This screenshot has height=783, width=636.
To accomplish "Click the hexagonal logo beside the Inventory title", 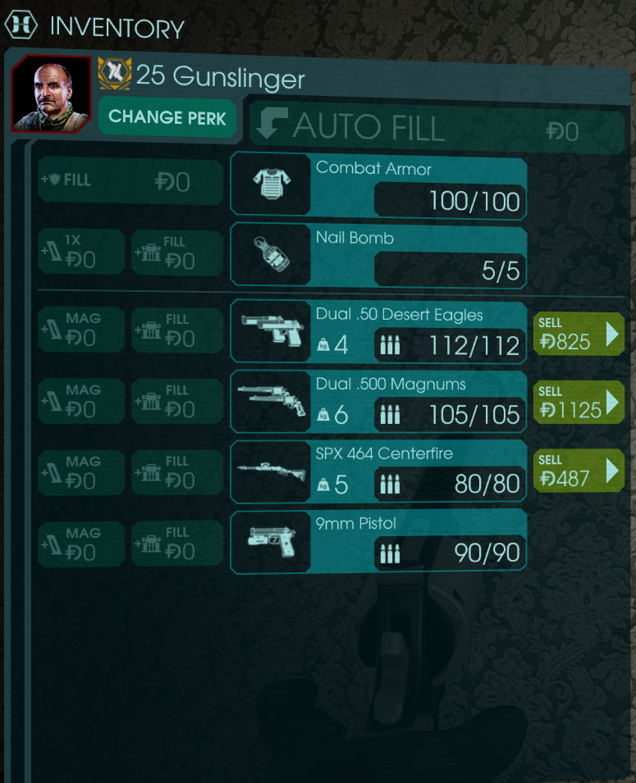I will point(21,25).
